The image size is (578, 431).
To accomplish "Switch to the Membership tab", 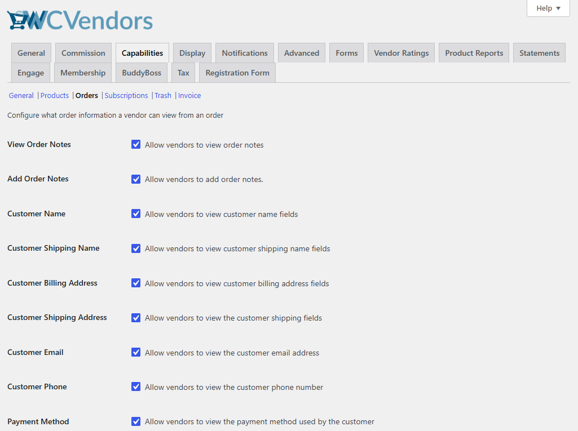I will (83, 73).
